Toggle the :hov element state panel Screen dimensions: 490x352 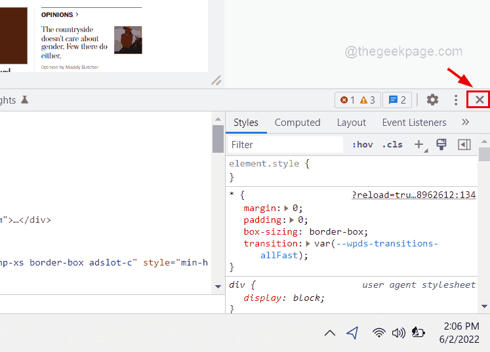pyautogui.click(x=362, y=144)
